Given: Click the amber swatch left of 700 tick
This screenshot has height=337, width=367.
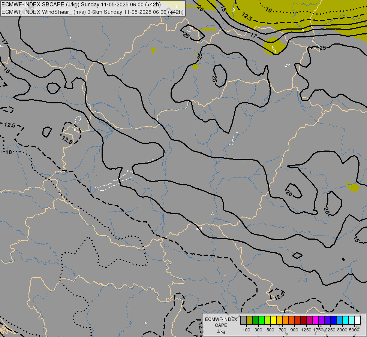Looking at the screenshot, I should (279, 321).
